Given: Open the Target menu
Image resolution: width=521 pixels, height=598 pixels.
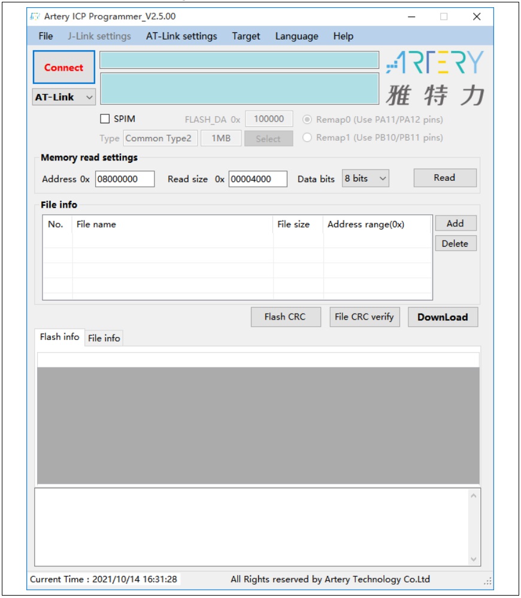Looking at the screenshot, I should (246, 37).
